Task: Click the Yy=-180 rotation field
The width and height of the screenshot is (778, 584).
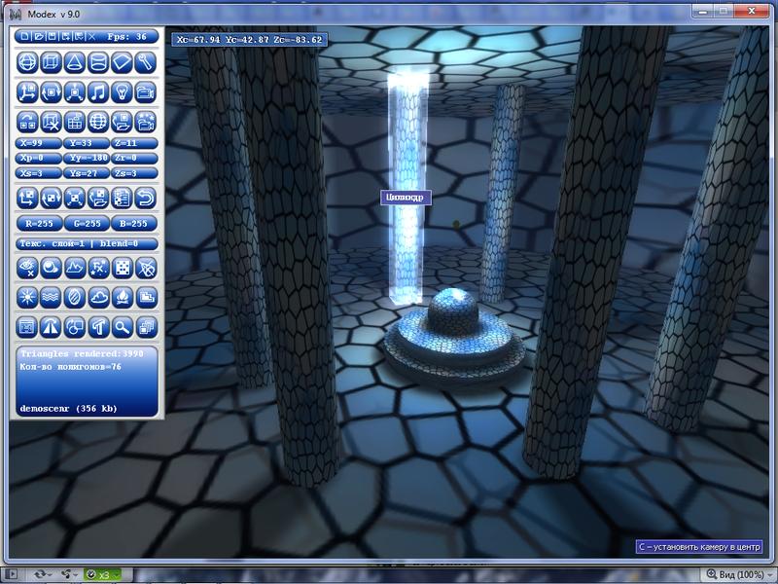Action: pyautogui.click(x=87, y=158)
